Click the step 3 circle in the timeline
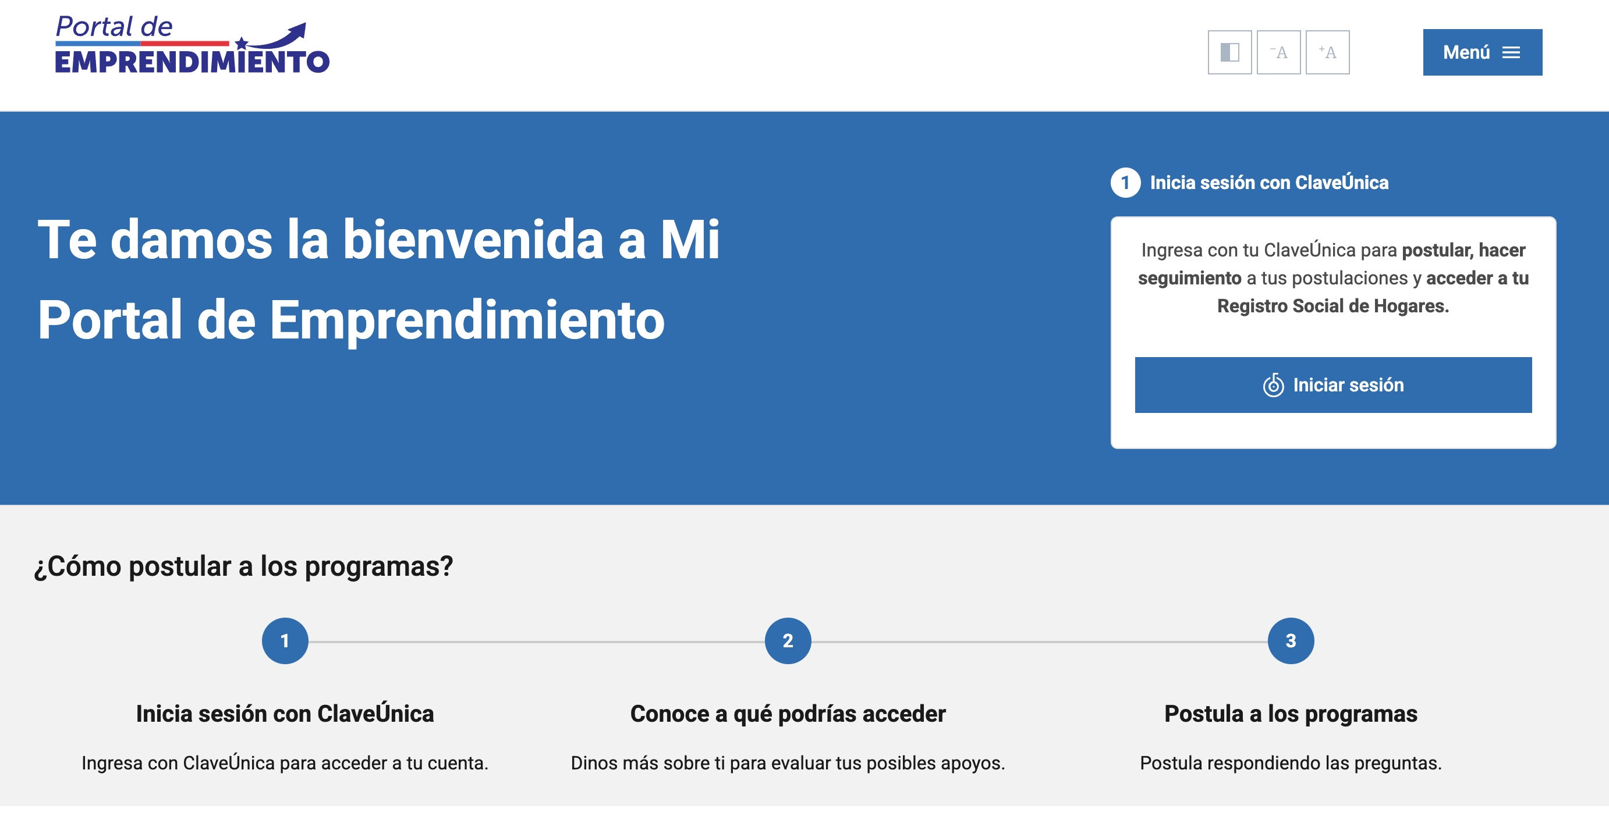This screenshot has height=834, width=1609. click(x=1291, y=641)
